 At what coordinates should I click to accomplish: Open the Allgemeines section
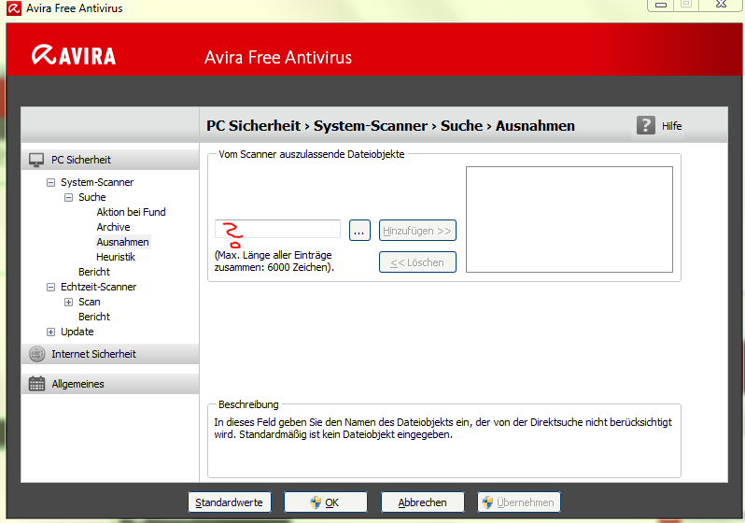coord(110,384)
